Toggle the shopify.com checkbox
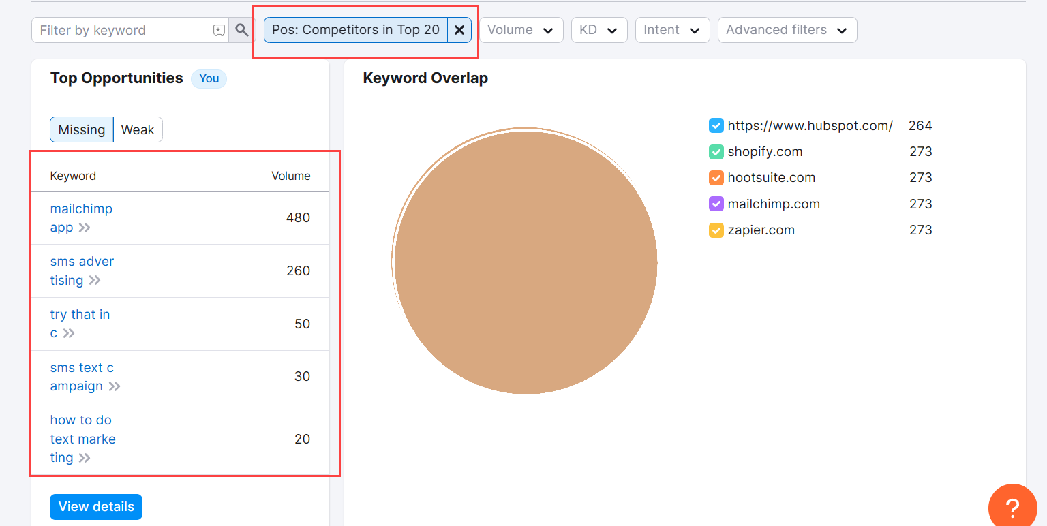1047x526 pixels. click(x=716, y=152)
